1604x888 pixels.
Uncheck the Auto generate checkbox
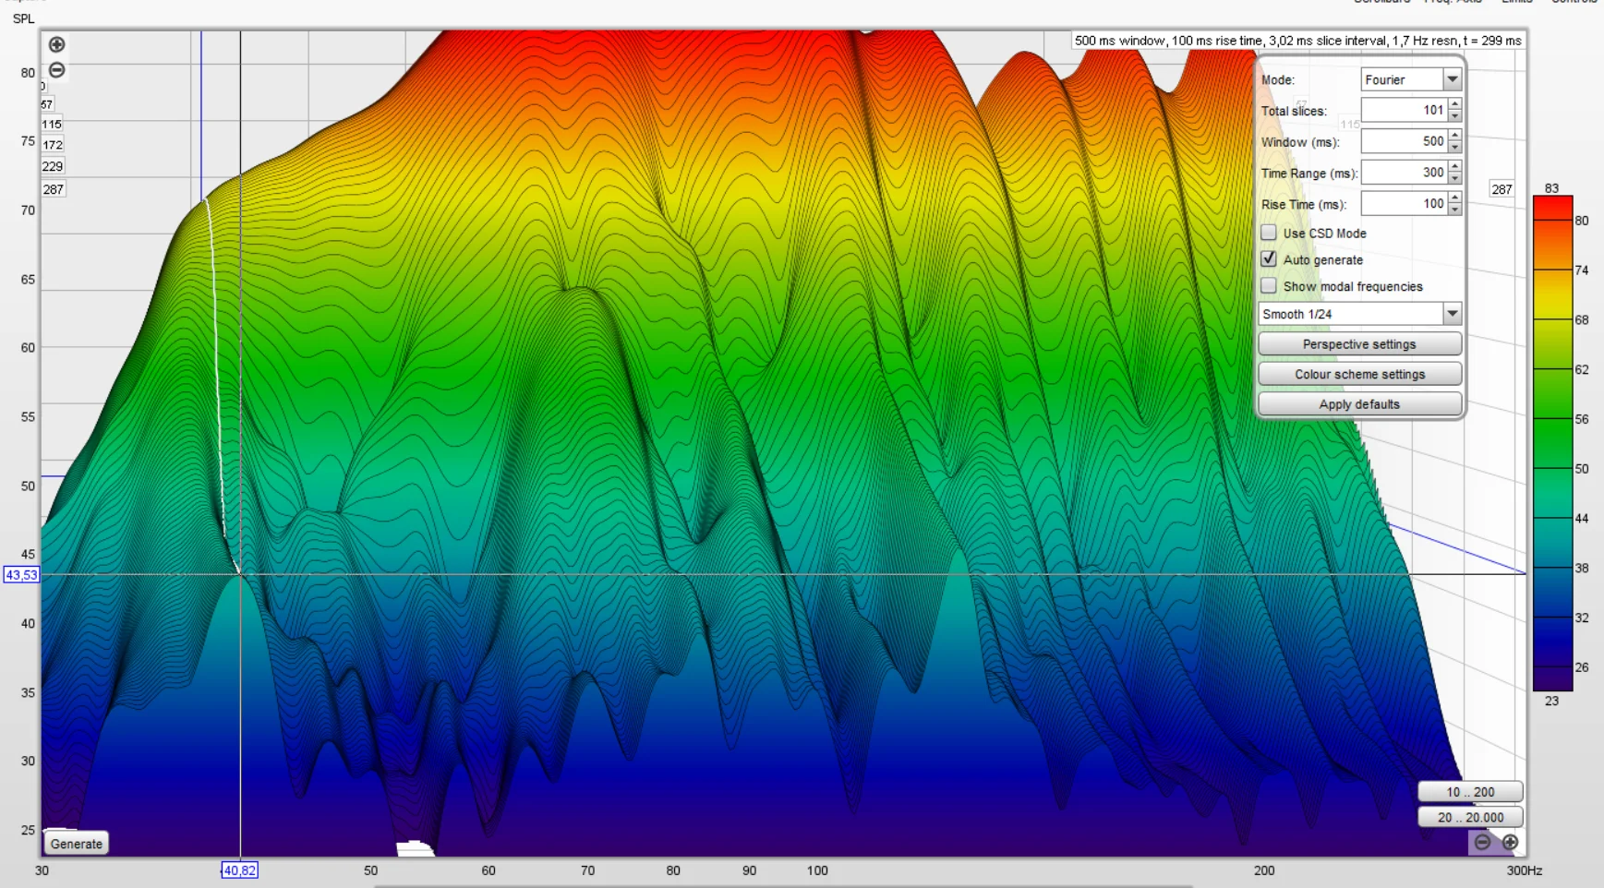tap(1269, 259)
